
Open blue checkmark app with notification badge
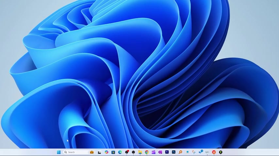pyautogui.click(x=201, y=152)
